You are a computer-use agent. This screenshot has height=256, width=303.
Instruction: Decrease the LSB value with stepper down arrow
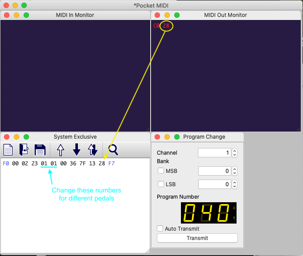tap(234, 186)
